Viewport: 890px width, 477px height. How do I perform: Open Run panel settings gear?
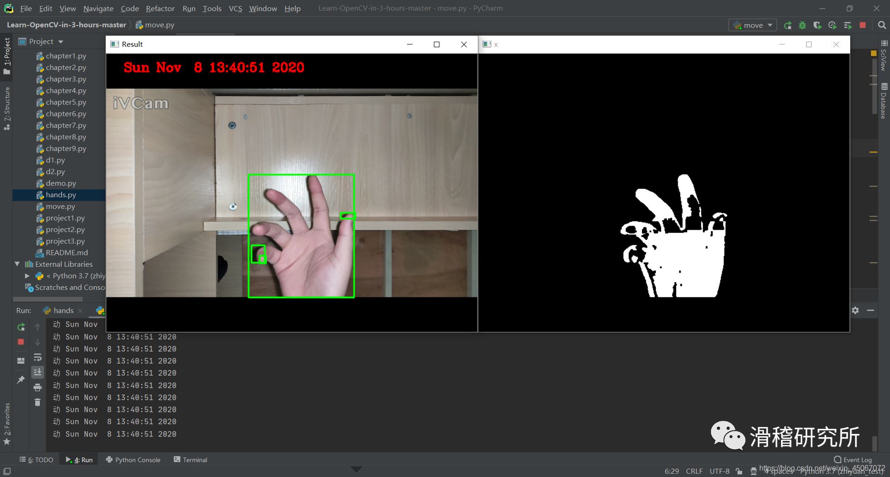855,310
